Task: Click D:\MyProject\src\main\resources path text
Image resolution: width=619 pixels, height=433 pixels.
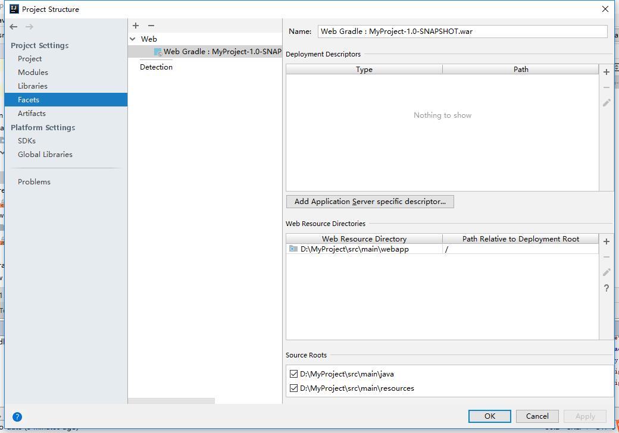Action: [357, 388]
